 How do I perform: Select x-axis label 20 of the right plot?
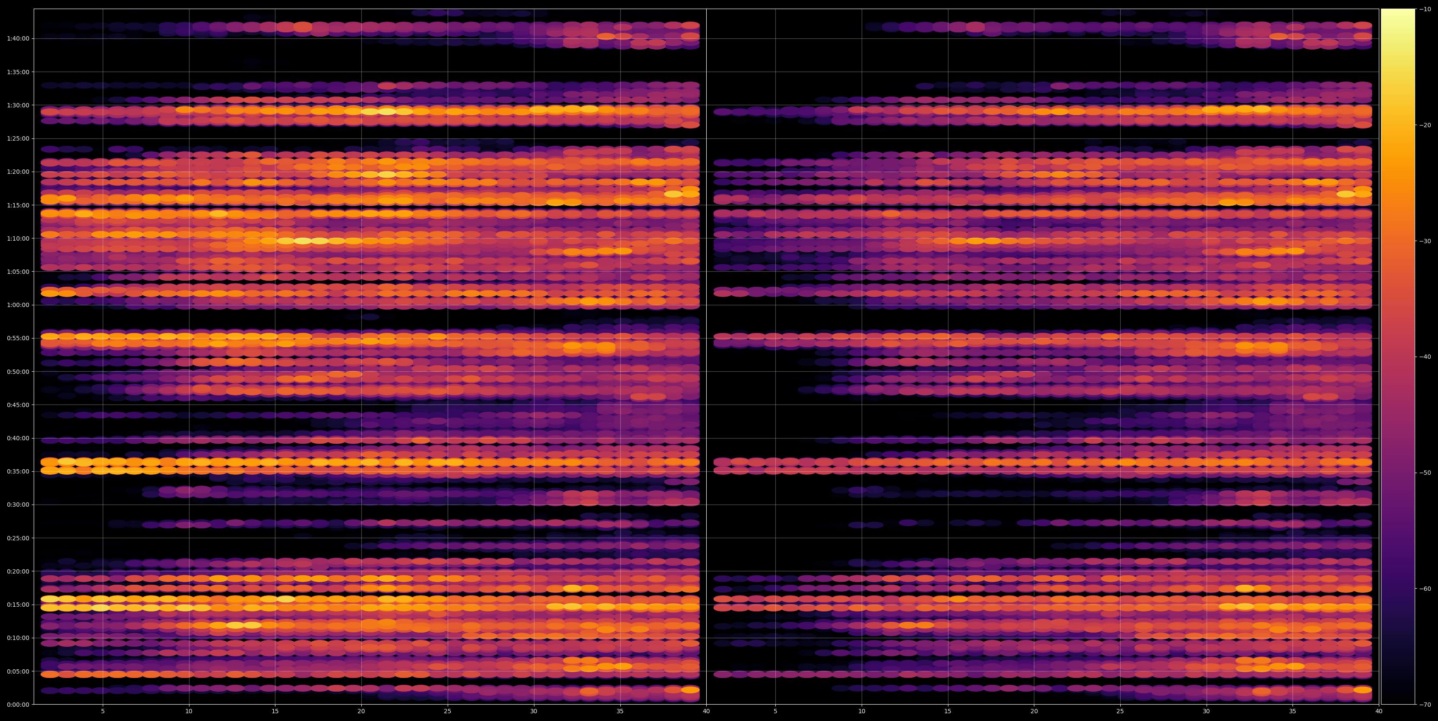[1034, 712]
